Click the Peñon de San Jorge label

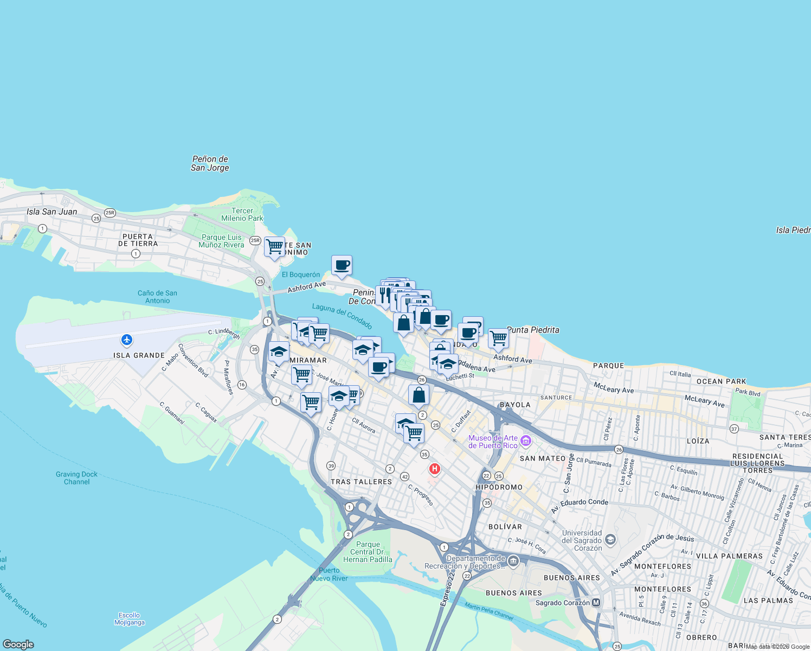click(210, 163)
